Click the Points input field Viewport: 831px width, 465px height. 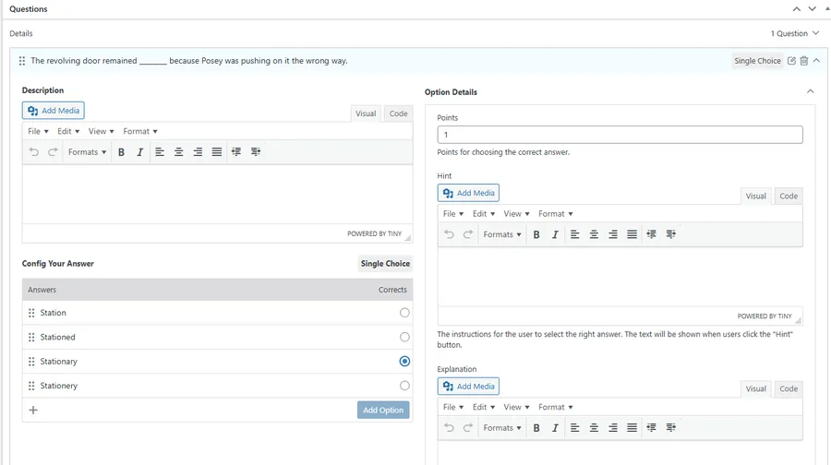tap(620, 135)
